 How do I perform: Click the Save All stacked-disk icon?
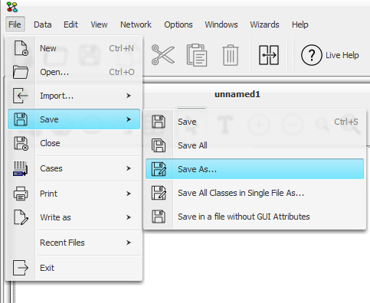159,145
